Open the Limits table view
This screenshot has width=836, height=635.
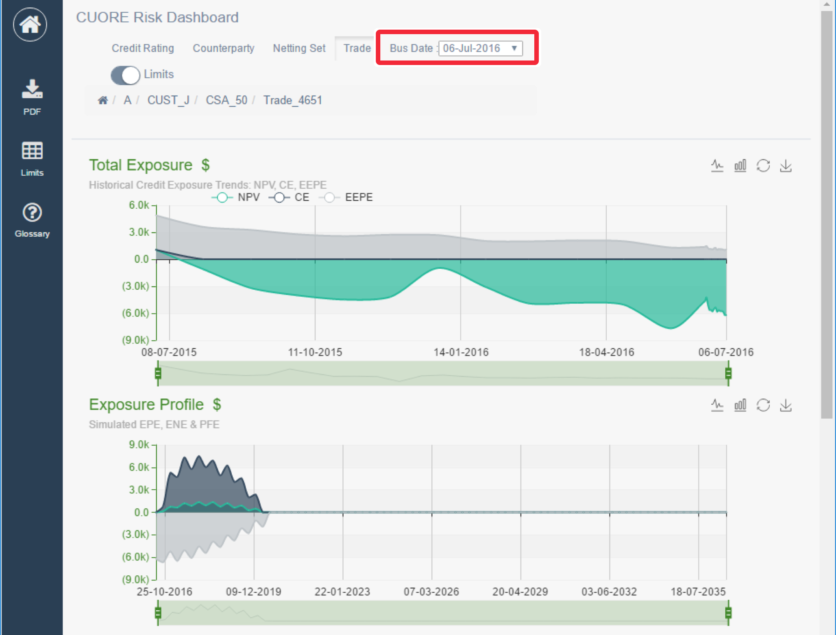[x=32, y=159]
